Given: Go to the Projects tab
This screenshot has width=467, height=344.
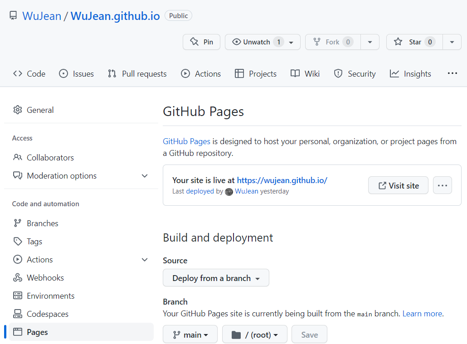Looking at the screenshot, I should tap(256, 73).
